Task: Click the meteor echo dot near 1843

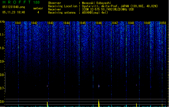Action: click(x=47, y=86)
